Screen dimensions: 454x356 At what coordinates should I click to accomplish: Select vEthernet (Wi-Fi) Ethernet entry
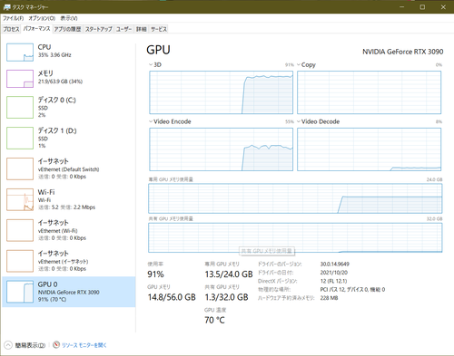click(x=69, y=230)
